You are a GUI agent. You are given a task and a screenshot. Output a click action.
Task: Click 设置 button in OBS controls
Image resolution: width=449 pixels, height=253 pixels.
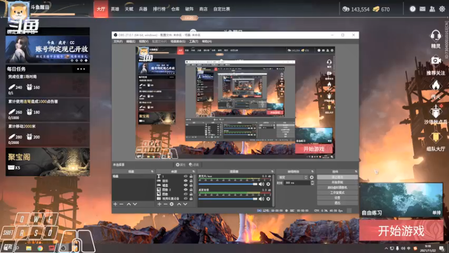(337, 198)
